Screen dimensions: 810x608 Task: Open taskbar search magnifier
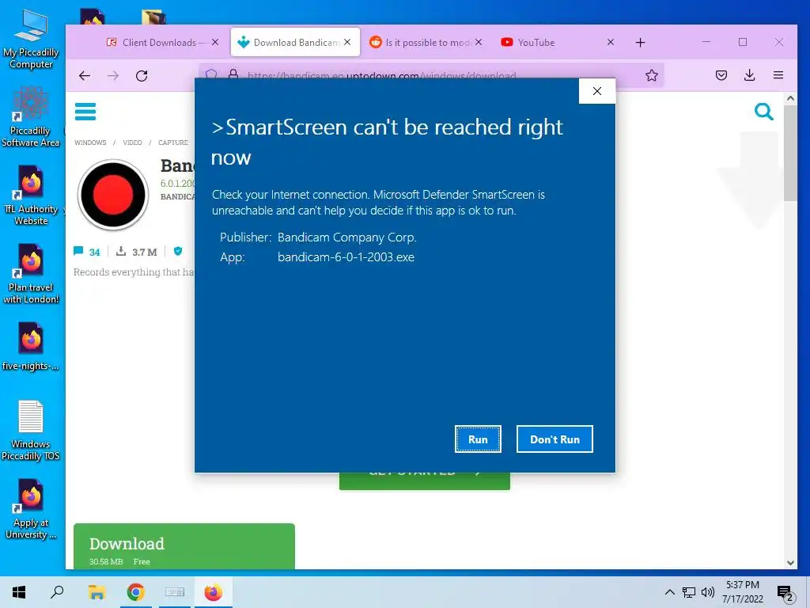coord(57,592)
